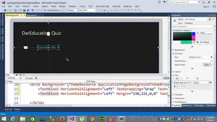Expand the Appearance category
The width and height of the screenshot is (217, 122).
coord(173,50)
